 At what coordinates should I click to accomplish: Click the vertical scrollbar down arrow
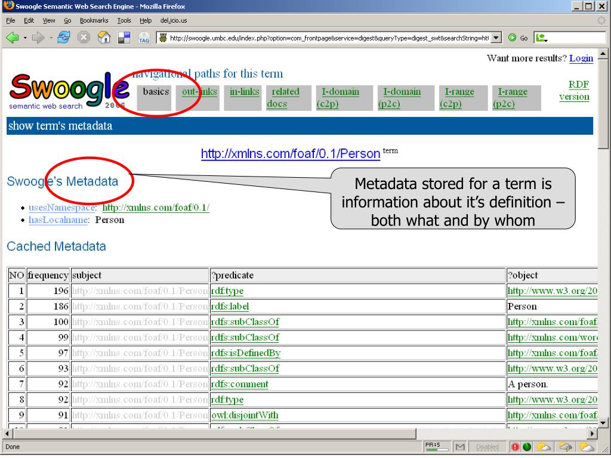pos(603,423)
